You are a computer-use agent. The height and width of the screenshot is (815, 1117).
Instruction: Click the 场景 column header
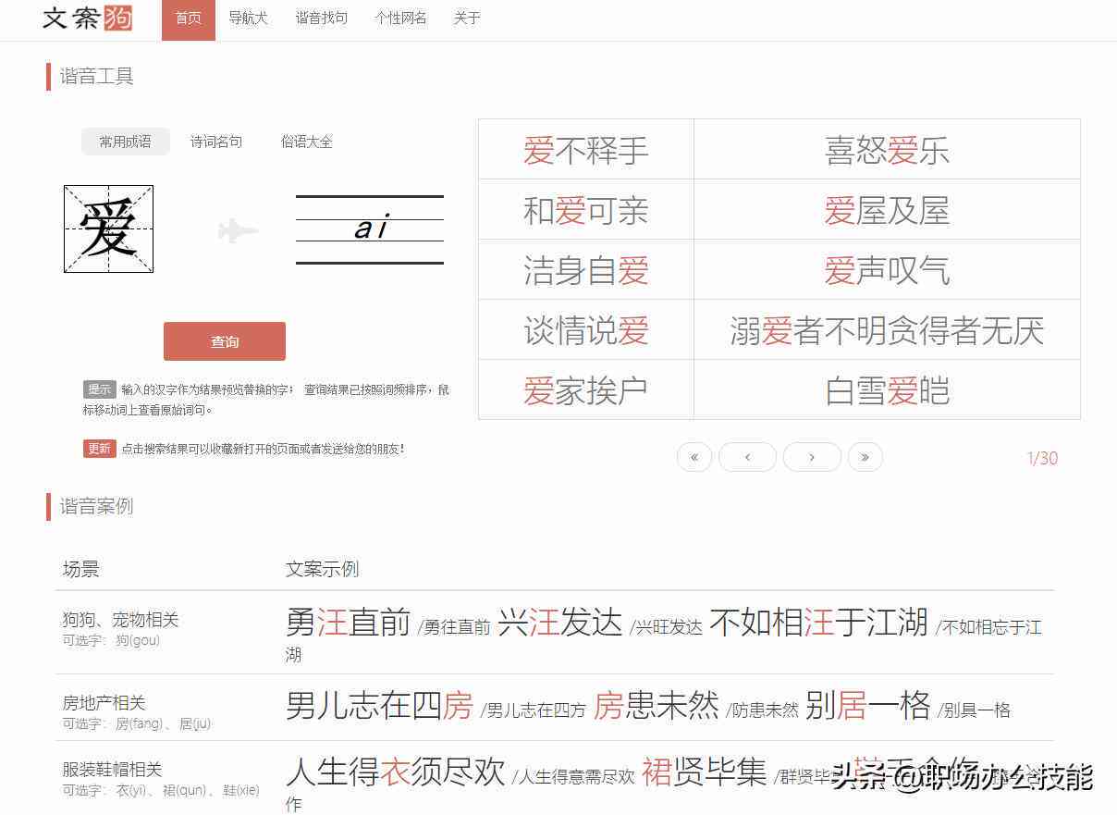(x=81, y=569)
